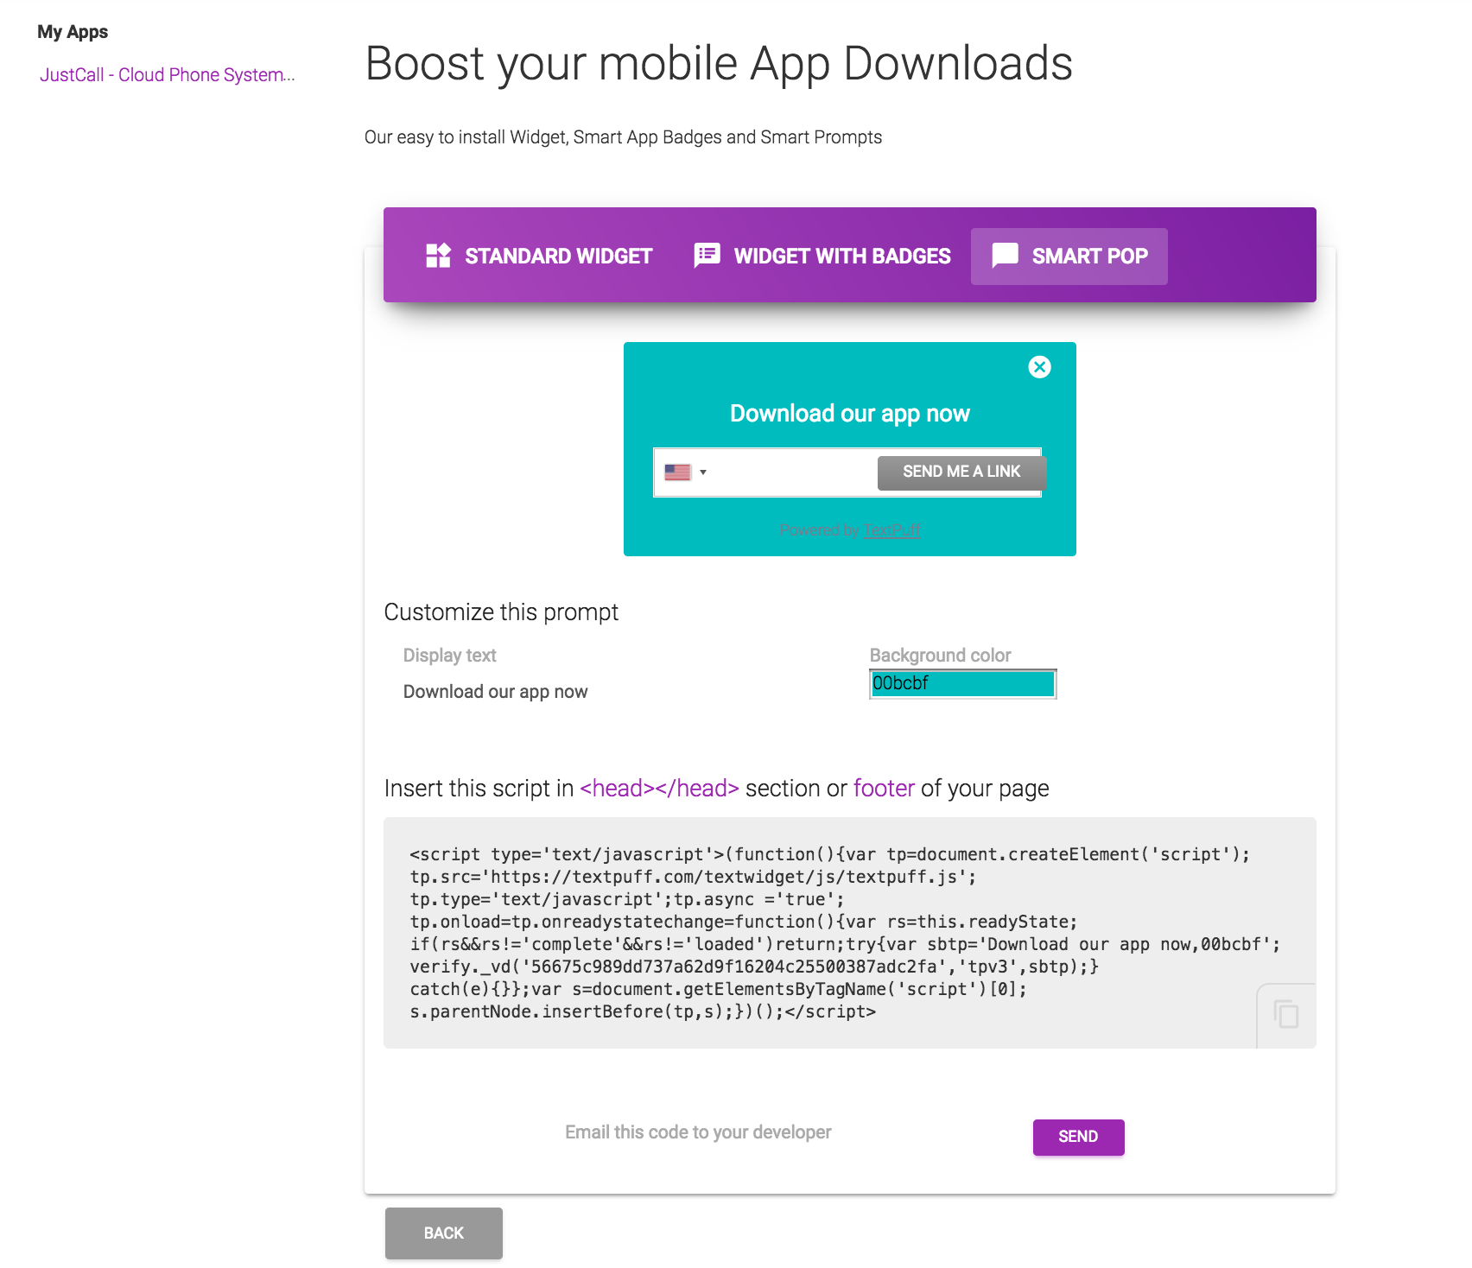
Task: Click the Email this code to developer field
Action: (x=698, y=1132)
